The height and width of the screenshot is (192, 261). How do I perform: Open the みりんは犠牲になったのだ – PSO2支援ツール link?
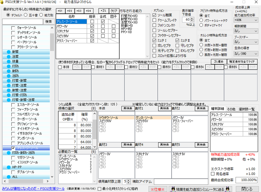coord(33,189)
